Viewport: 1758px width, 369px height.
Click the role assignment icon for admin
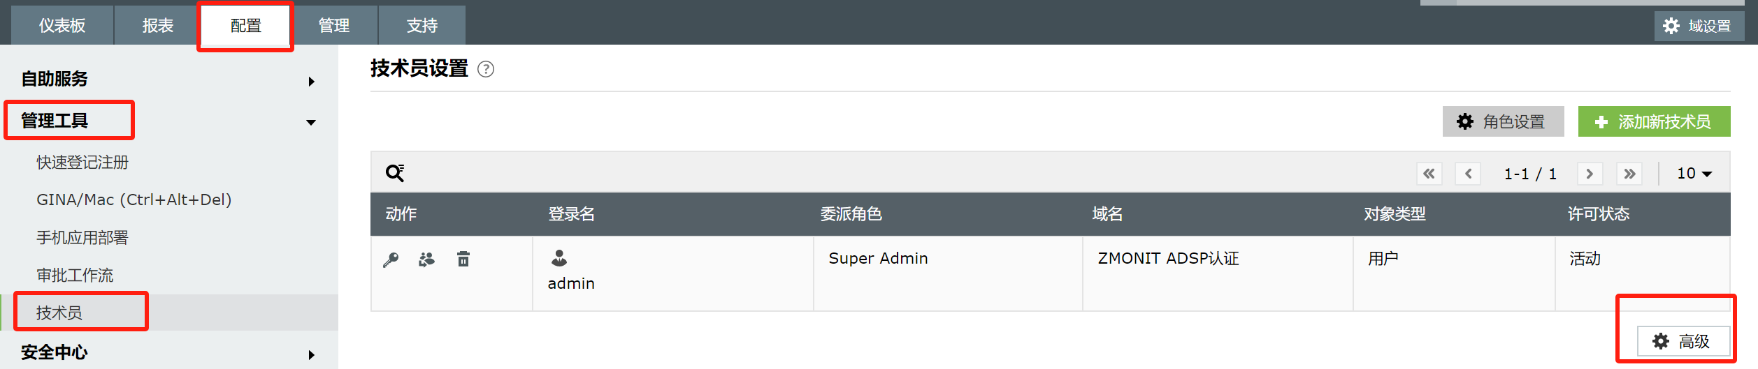point(426,259)
